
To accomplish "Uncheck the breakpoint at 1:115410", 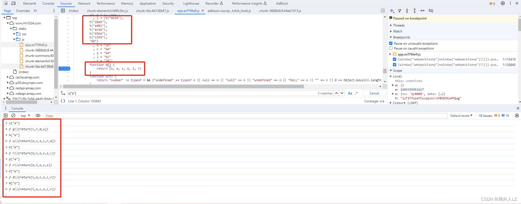I will click(395, 59).
